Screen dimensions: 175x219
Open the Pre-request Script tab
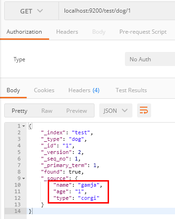pos(143,32)
